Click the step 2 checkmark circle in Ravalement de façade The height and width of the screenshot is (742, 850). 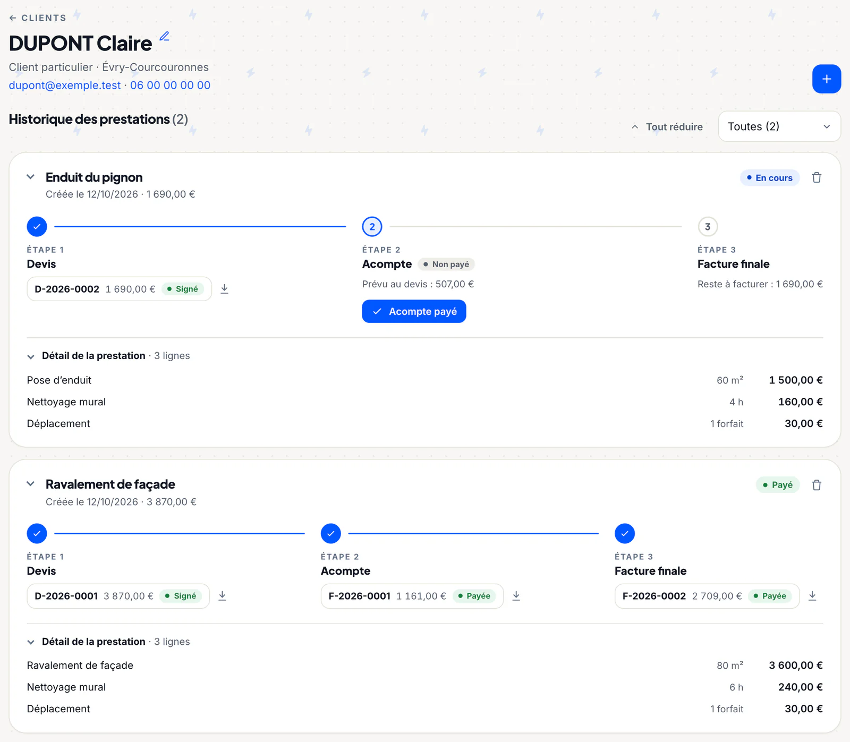point(331,533)
